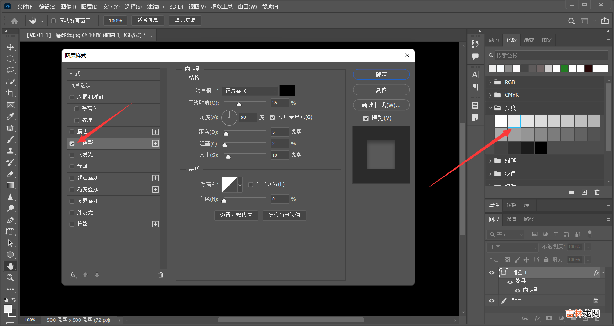
Task: Move effect up with the arrow icon
Action: coord(85,275)
